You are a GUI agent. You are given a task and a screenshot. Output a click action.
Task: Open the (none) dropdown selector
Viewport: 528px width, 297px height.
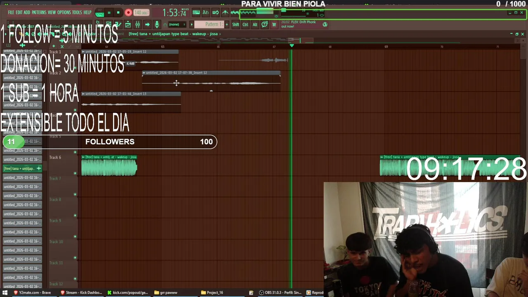177,24
